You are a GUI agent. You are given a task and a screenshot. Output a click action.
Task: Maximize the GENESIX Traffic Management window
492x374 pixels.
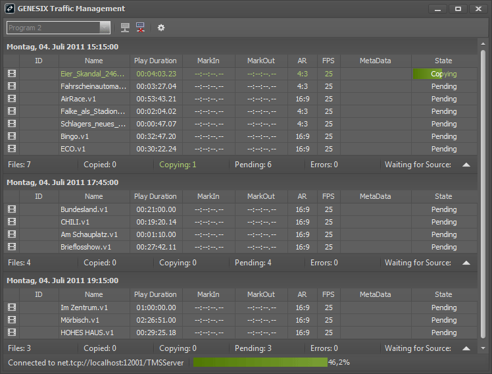pos(458,9)
